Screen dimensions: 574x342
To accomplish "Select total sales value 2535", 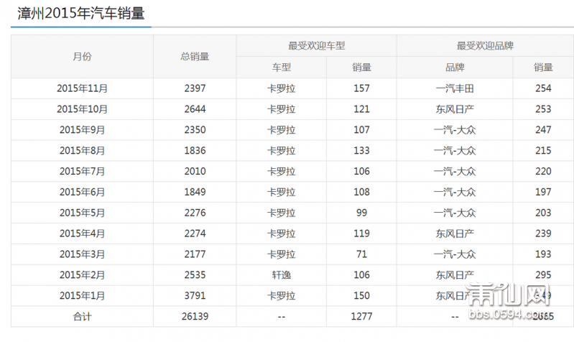I will pyautogui.click(x=195, y=275).
